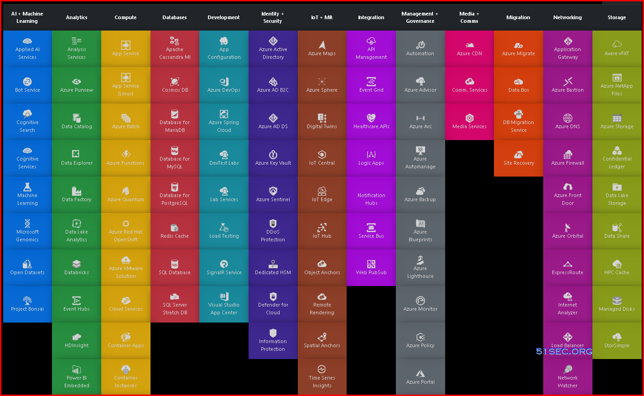
Task: Click the IoT Hub icon
Action: pos(322,228)
